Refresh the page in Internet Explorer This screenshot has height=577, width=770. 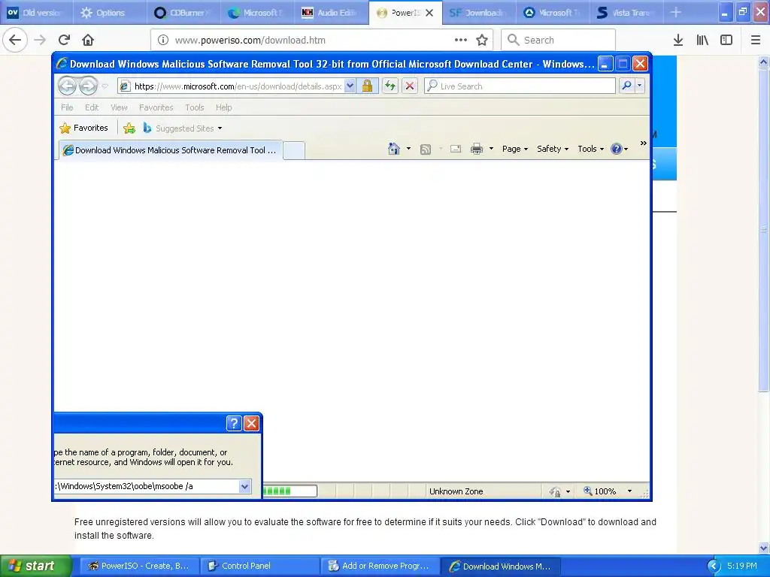(x=390, y=86)
